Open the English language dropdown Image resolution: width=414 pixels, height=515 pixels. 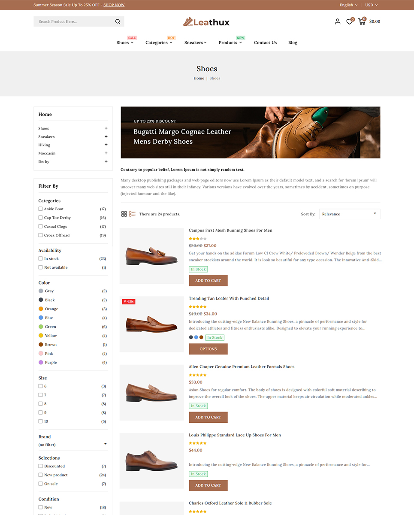[x=348, y=5]
